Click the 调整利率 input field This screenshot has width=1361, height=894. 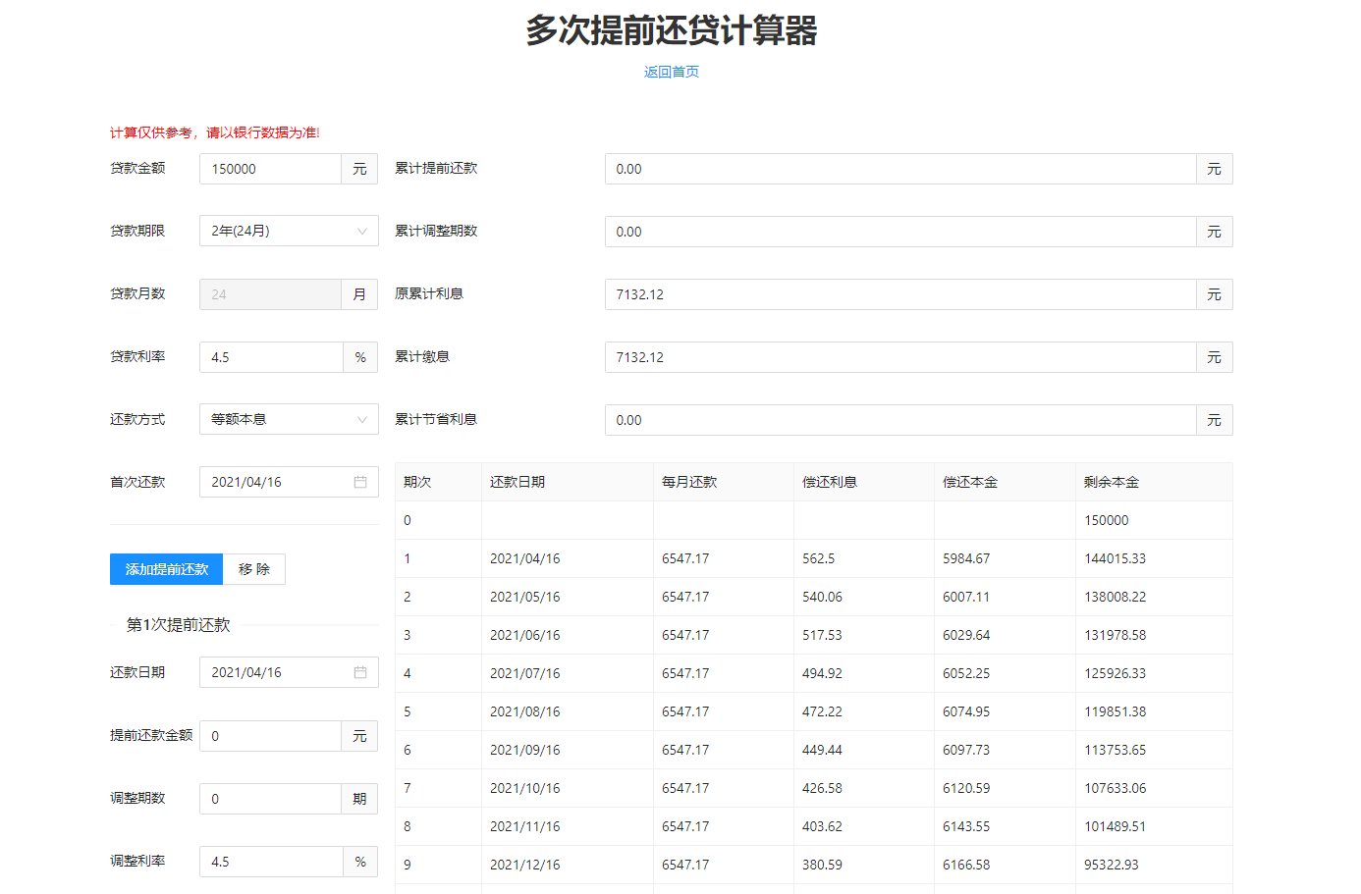[x=270, y=862]
